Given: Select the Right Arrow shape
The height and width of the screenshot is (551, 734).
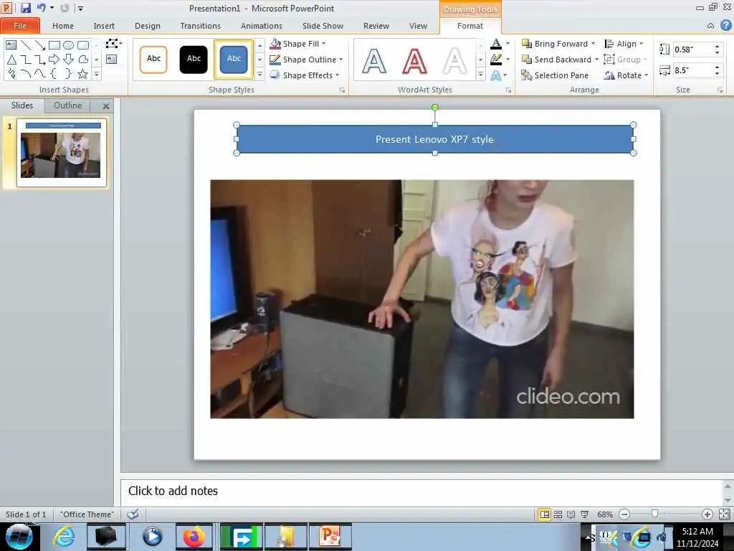Looking at the screenshot, I should coord(54,60).
